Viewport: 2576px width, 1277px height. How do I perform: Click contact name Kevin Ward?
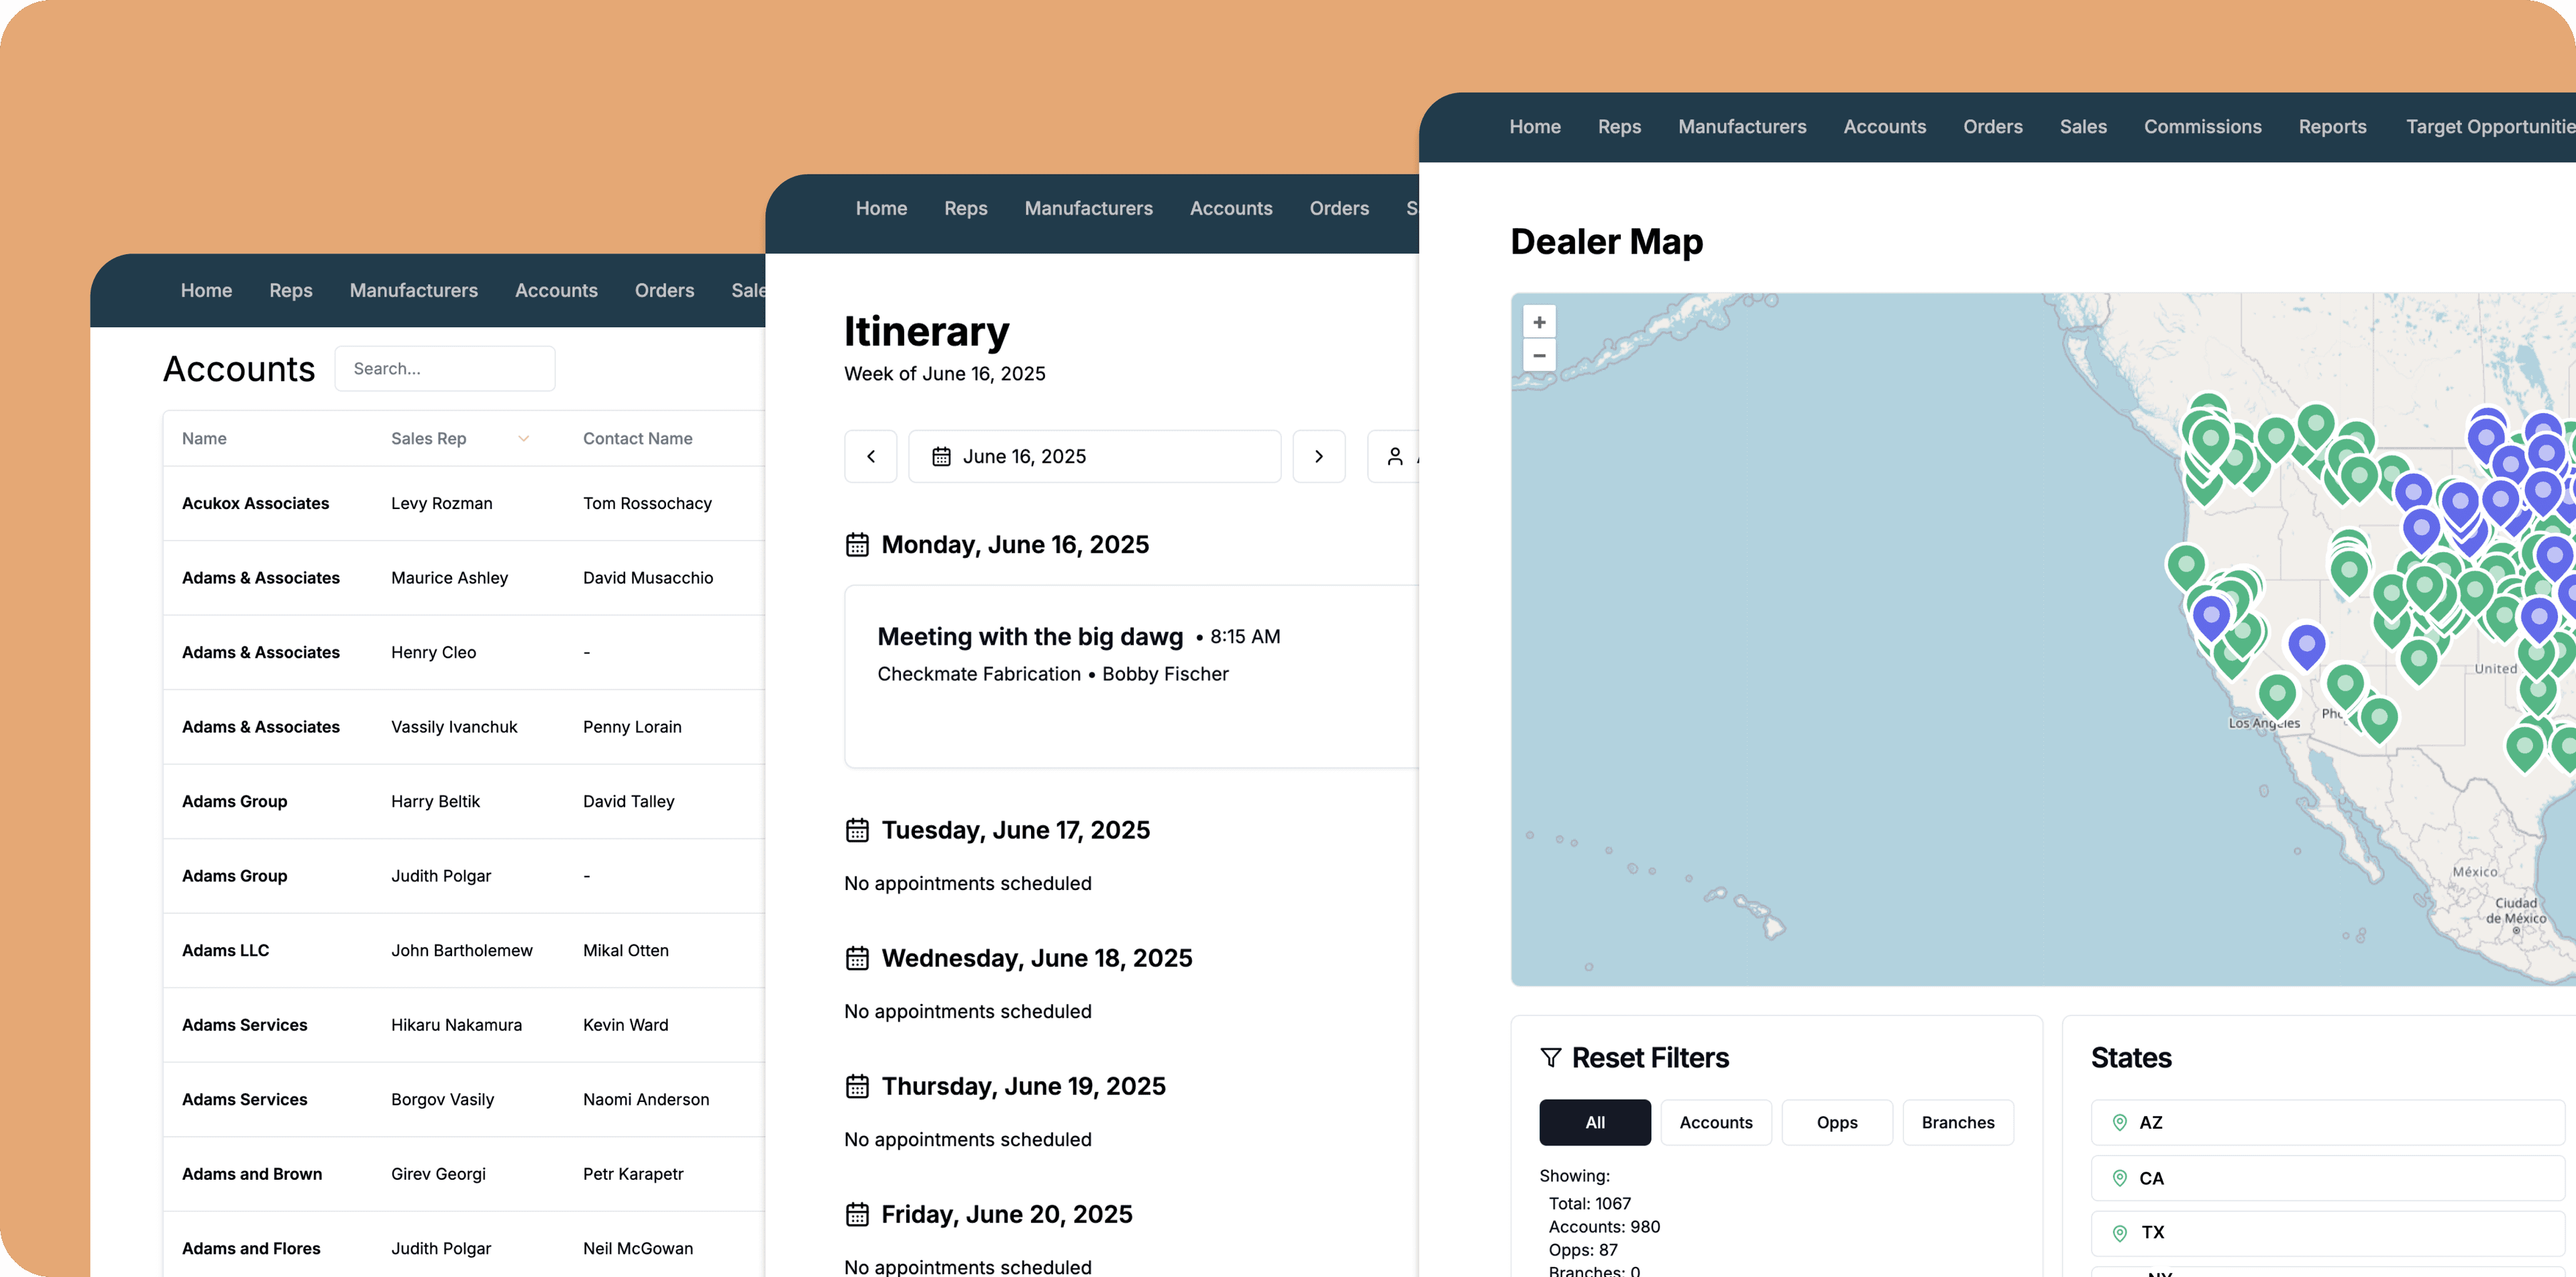(625, 1025)
